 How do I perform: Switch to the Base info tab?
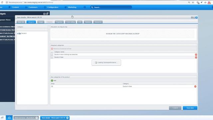pyautogui.click(x=21, y=22)
